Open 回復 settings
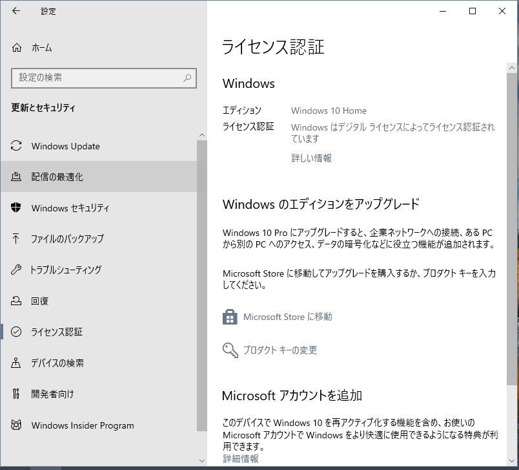Image resolution: width=519 pixels, height=470 pixels. pyautogui.click(x=99, y=301)
